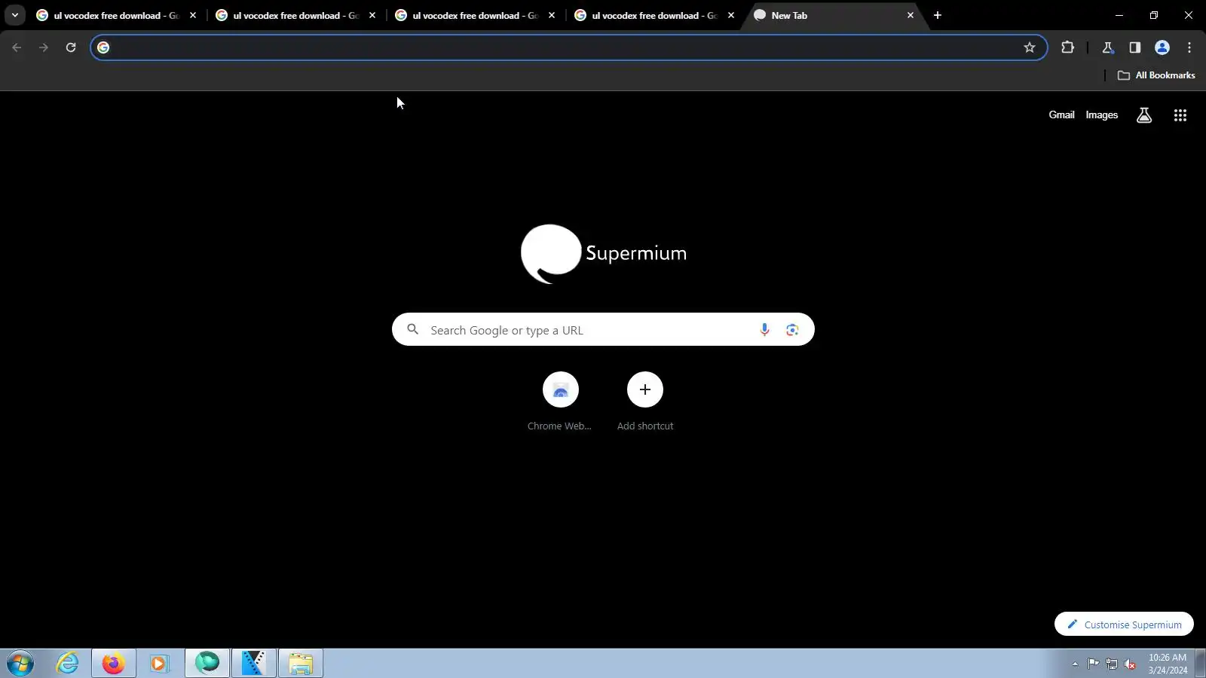Open Search Labs flask icon on page
This screenshot has height=678, width=1206.
(x=1144, y=115)
